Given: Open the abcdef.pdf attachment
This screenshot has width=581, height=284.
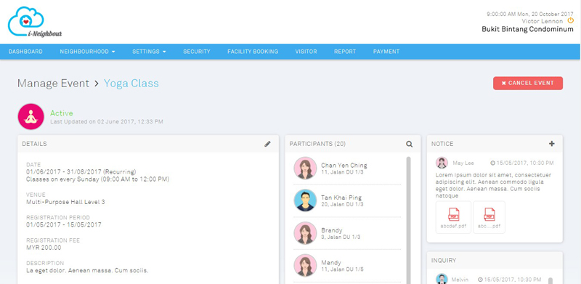Looking at the screenshot, I should coord(453,217).
